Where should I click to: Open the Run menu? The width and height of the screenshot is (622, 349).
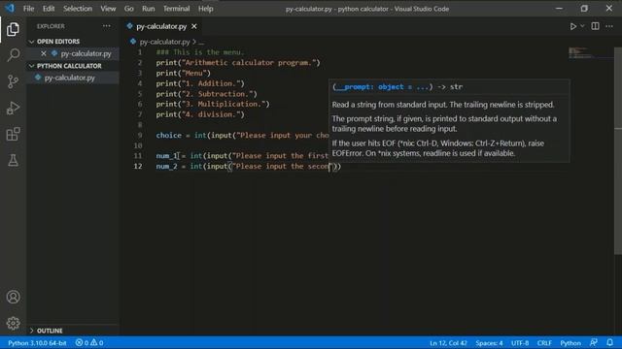coord(149,9)
